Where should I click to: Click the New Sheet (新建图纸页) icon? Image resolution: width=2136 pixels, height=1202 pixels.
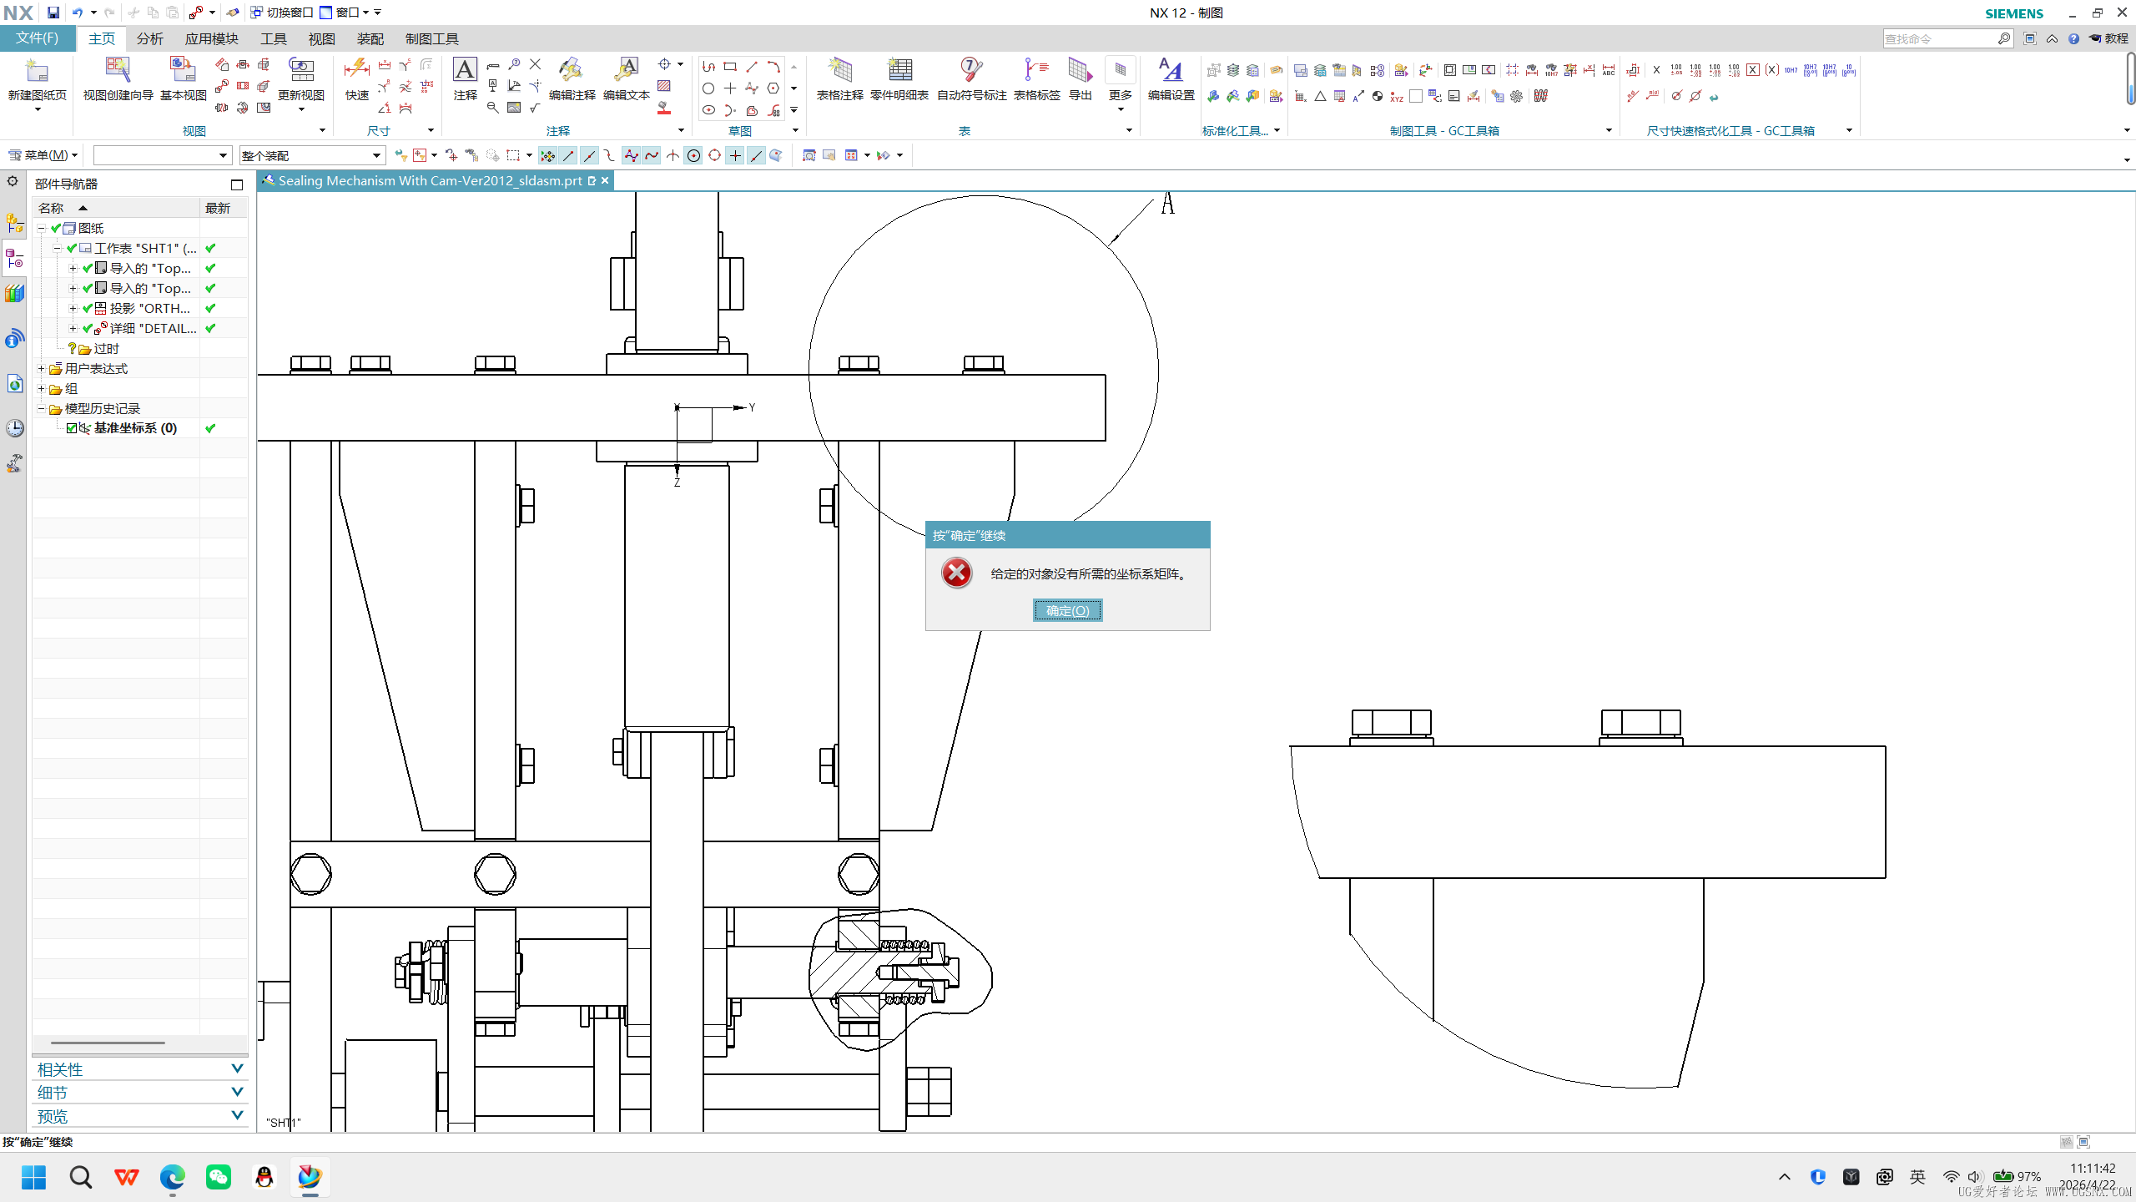(37, 71)
